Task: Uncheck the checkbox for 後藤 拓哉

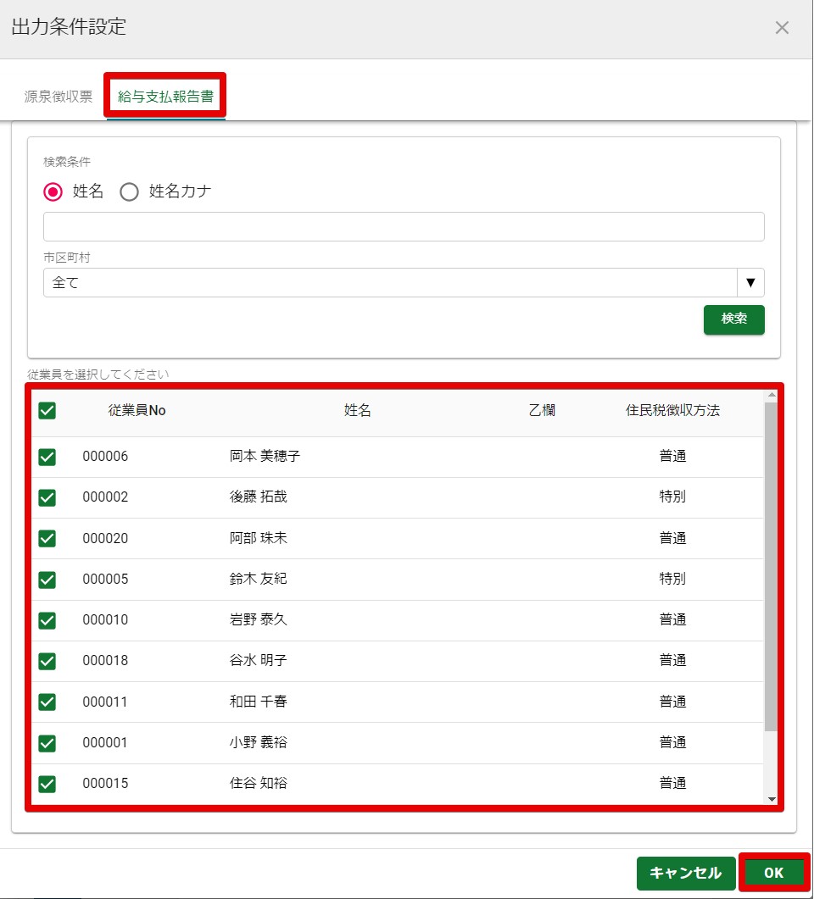Action: (47, 497)
